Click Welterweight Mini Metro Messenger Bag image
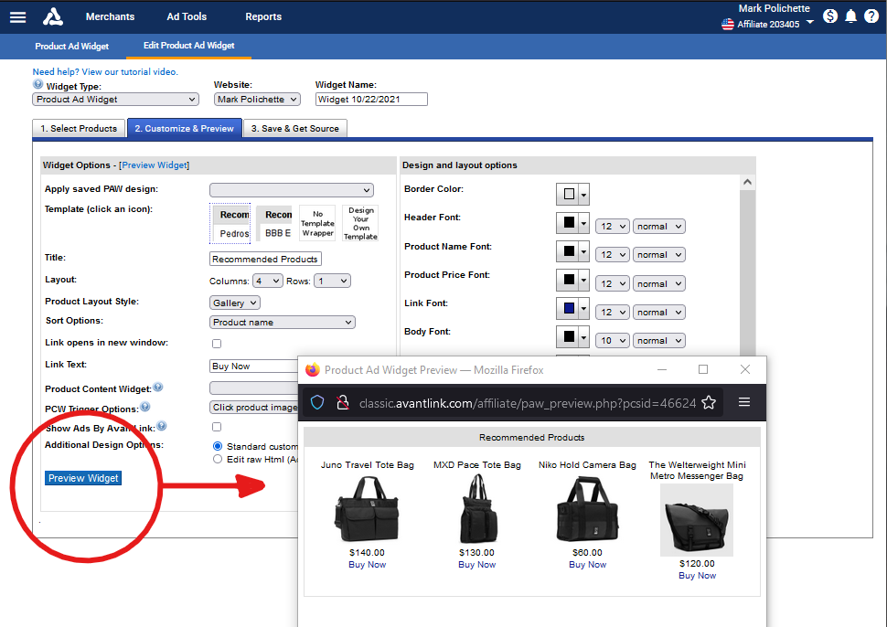The height and width of the screenshot is (627, 887). (697, 520)
